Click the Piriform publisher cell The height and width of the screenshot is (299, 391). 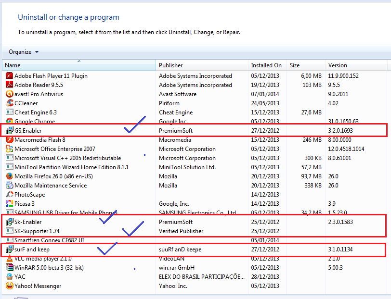169,103
